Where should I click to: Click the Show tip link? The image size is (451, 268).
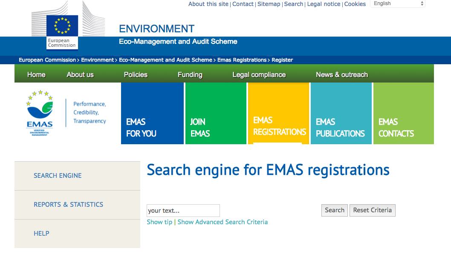(x=159, y=222)
